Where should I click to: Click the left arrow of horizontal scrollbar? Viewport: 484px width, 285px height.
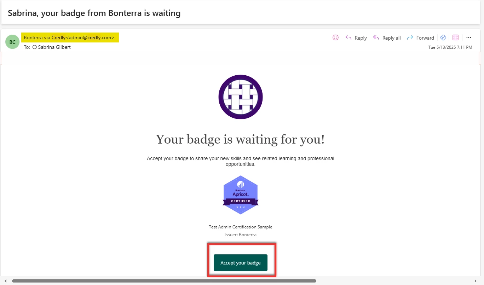5,281
